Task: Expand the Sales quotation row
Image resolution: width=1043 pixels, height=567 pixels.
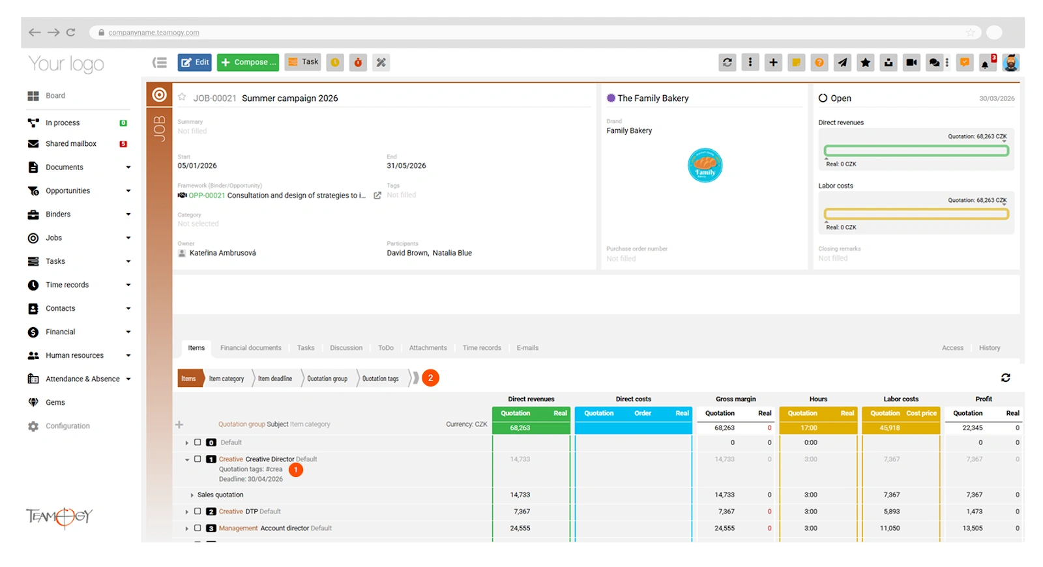Action: (x=192, y=495)
